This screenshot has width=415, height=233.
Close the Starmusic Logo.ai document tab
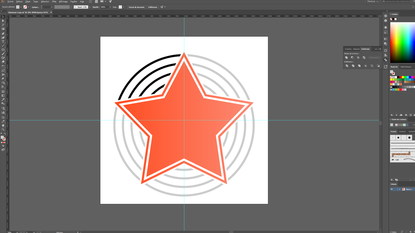coord(51,12)
